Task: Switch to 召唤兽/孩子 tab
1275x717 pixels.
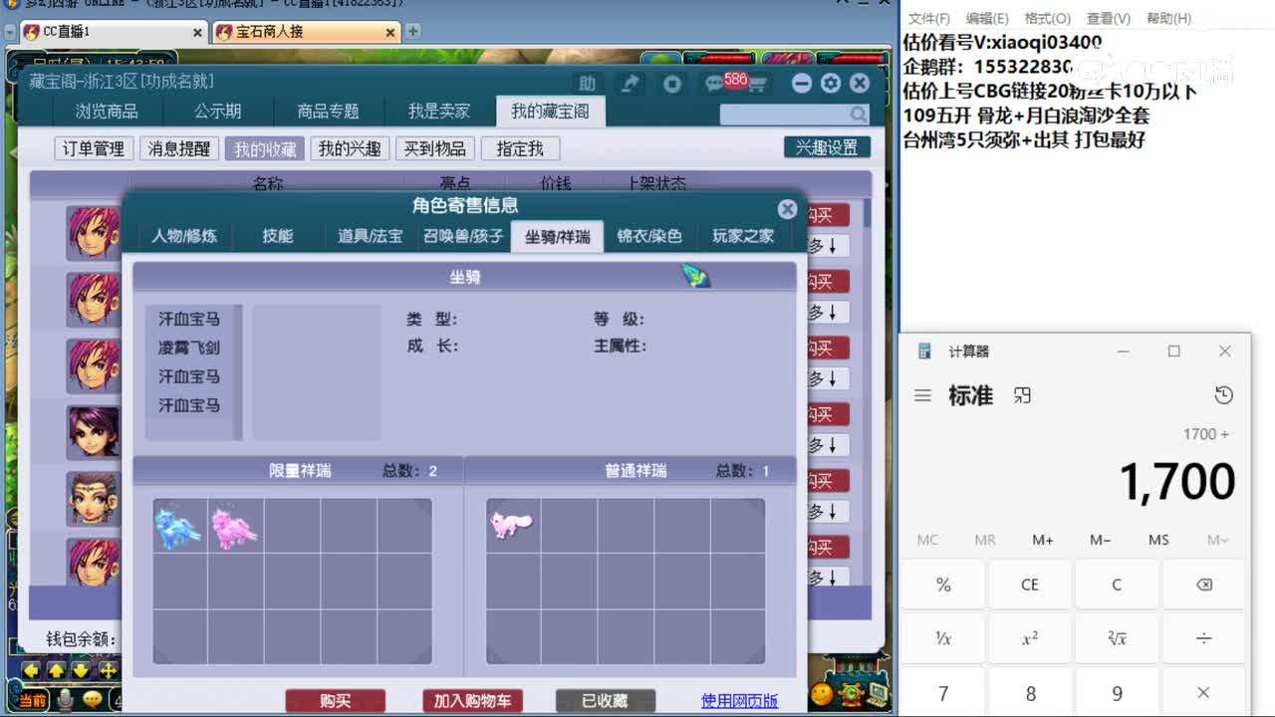Action: 463,236
